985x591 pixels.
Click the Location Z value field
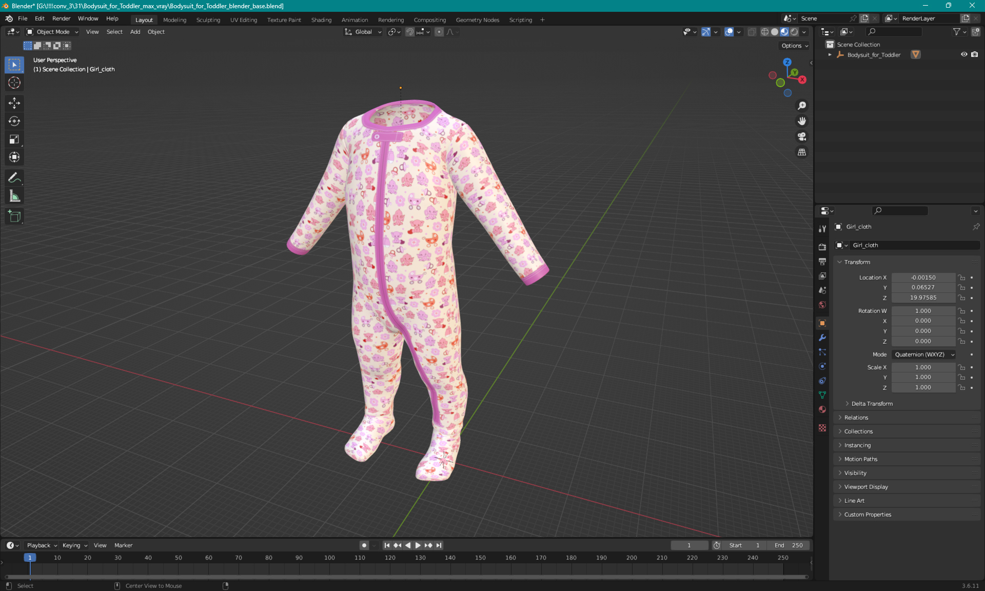923,298
